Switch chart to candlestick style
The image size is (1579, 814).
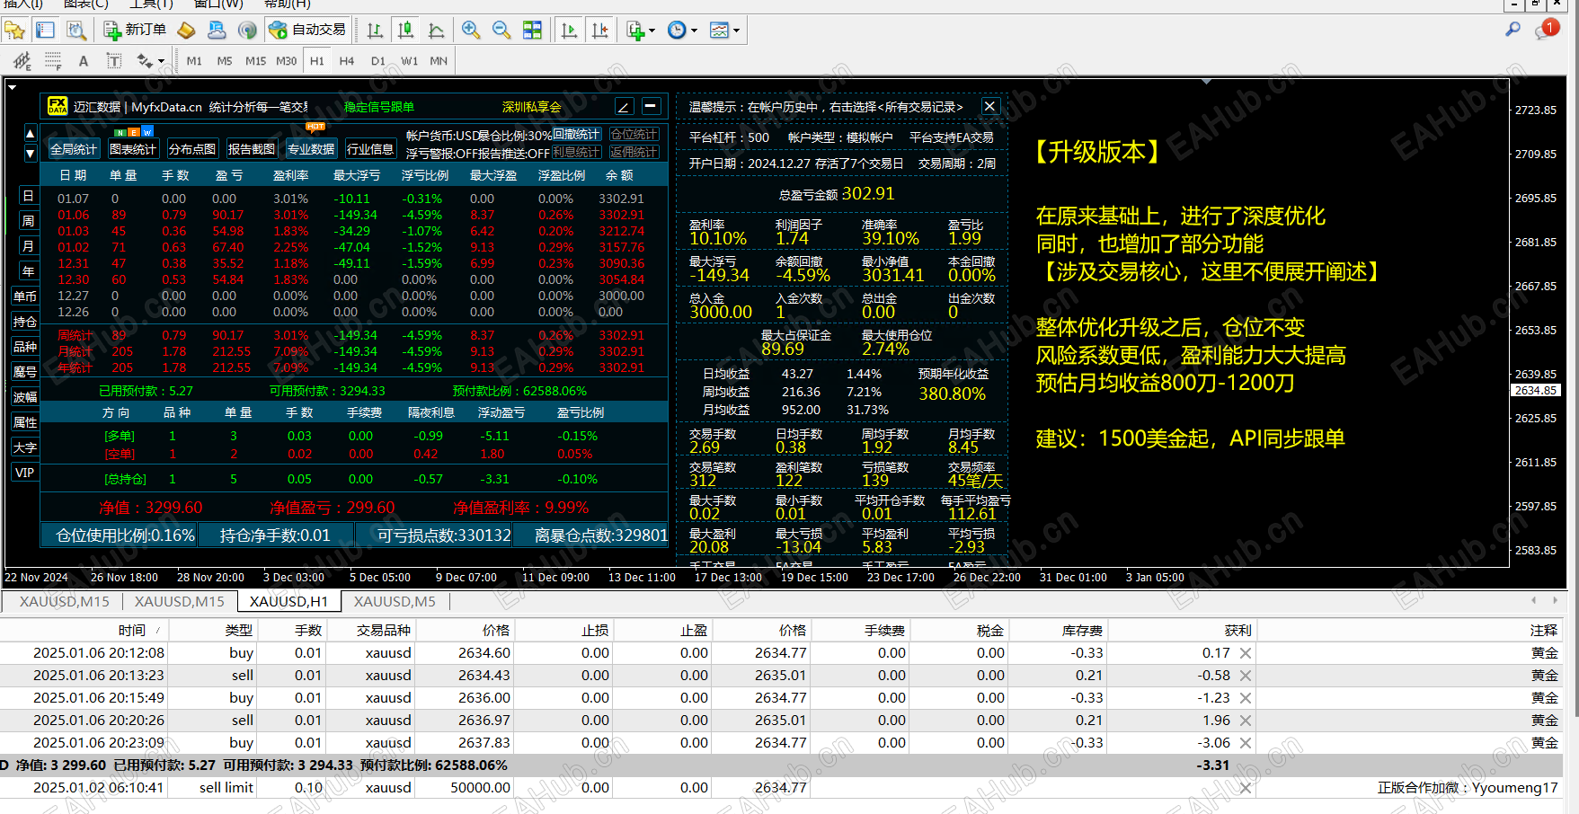point(405,31)
